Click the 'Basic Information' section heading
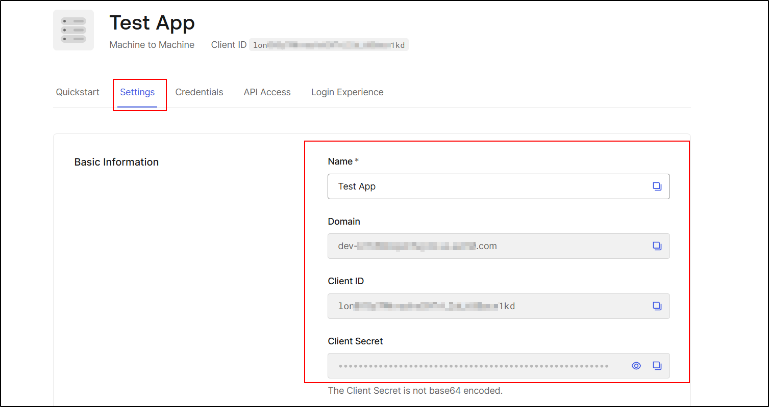 116,162
